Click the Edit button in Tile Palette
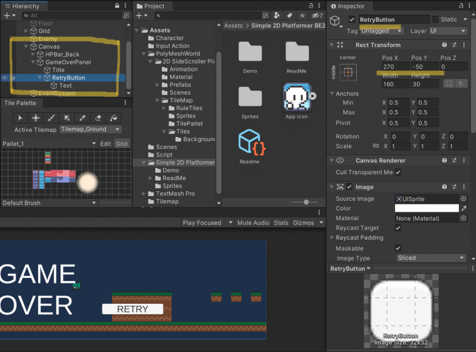This screenshot has width=476, height=352. click(x=106, y=143)
